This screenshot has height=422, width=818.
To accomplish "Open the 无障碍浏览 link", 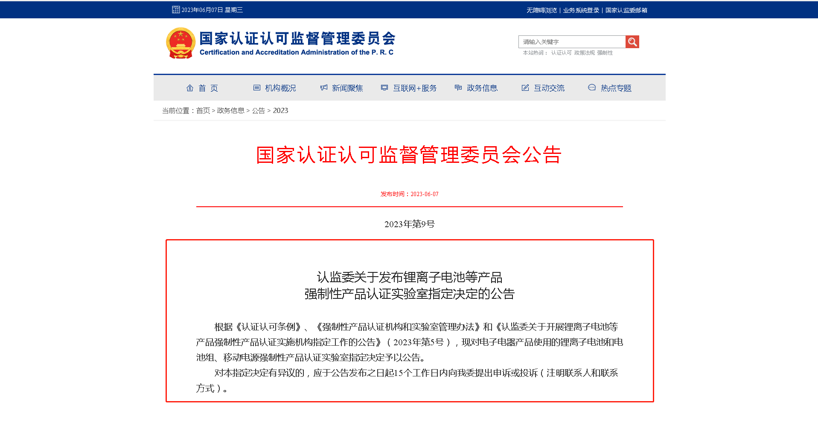I will pos(541,10).
